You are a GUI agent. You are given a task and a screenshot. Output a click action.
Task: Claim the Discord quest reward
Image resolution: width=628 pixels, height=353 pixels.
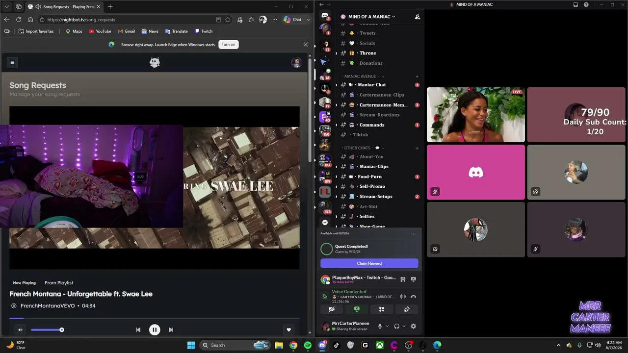(x=369, y=263)
